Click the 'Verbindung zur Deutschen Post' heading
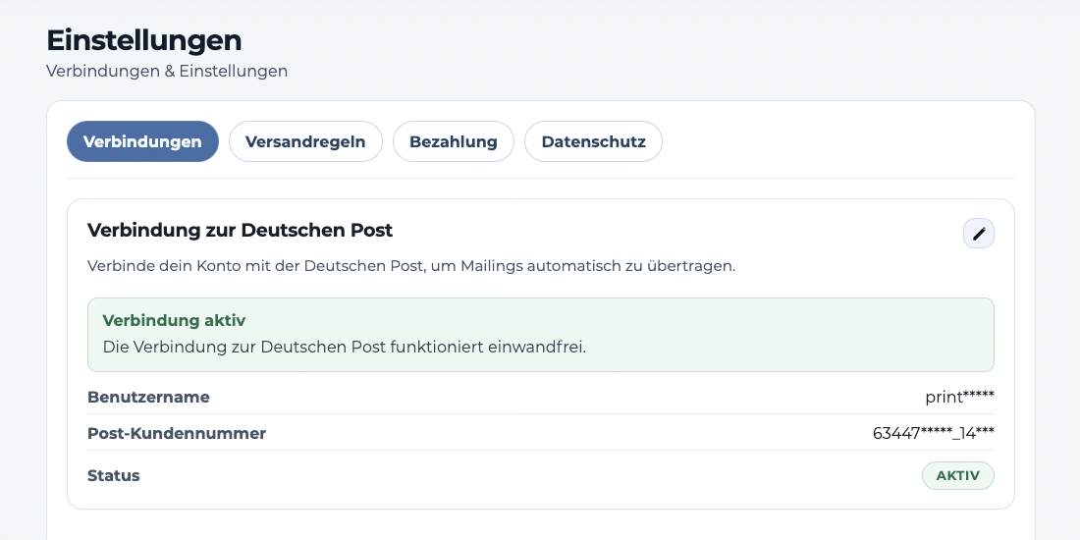Image resolution: width=1080 pixels, height=540 pixels. click(240, 230)
